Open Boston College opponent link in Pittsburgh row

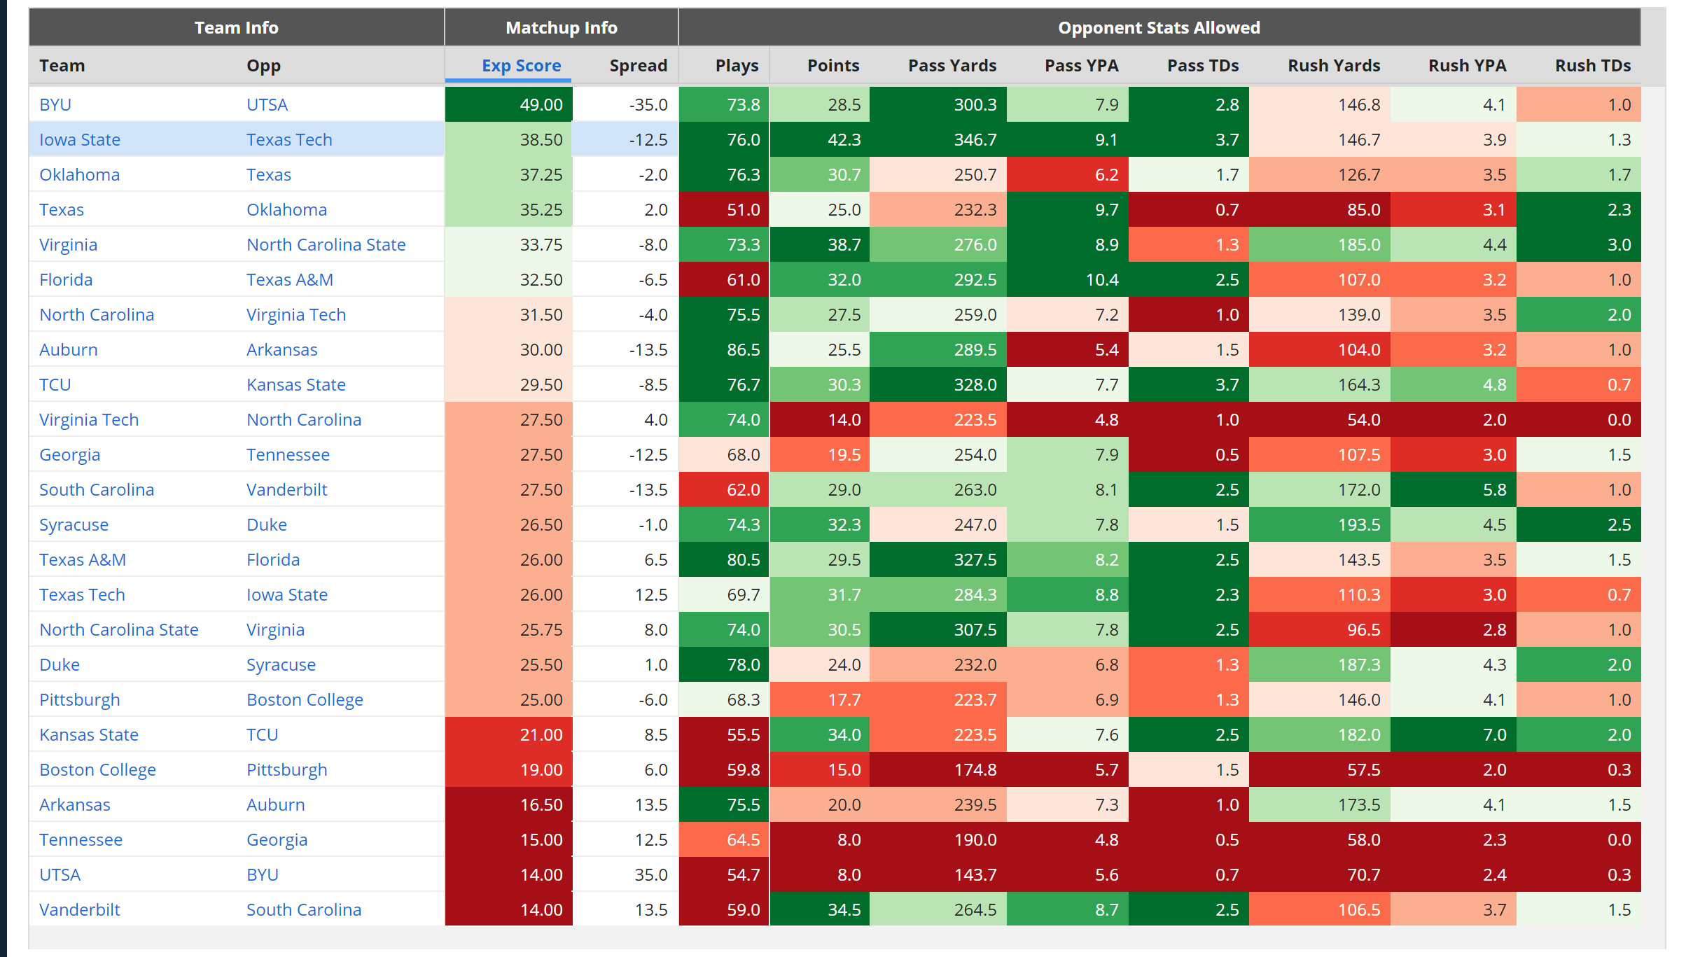(x=305, y=699)
